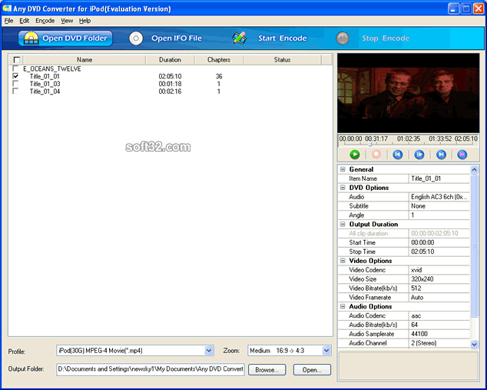Click the pink-marked end point button
The image size is (487, 390).
point(462,155)
